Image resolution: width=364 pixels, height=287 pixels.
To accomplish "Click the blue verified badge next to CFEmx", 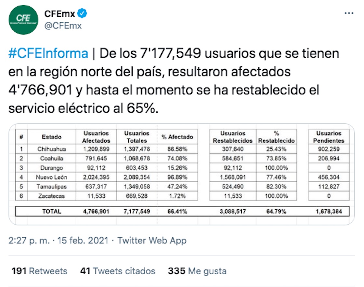I will (82, 14).
